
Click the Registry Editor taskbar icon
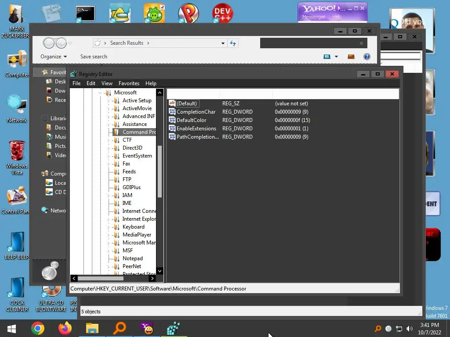(x=174, y=328)
